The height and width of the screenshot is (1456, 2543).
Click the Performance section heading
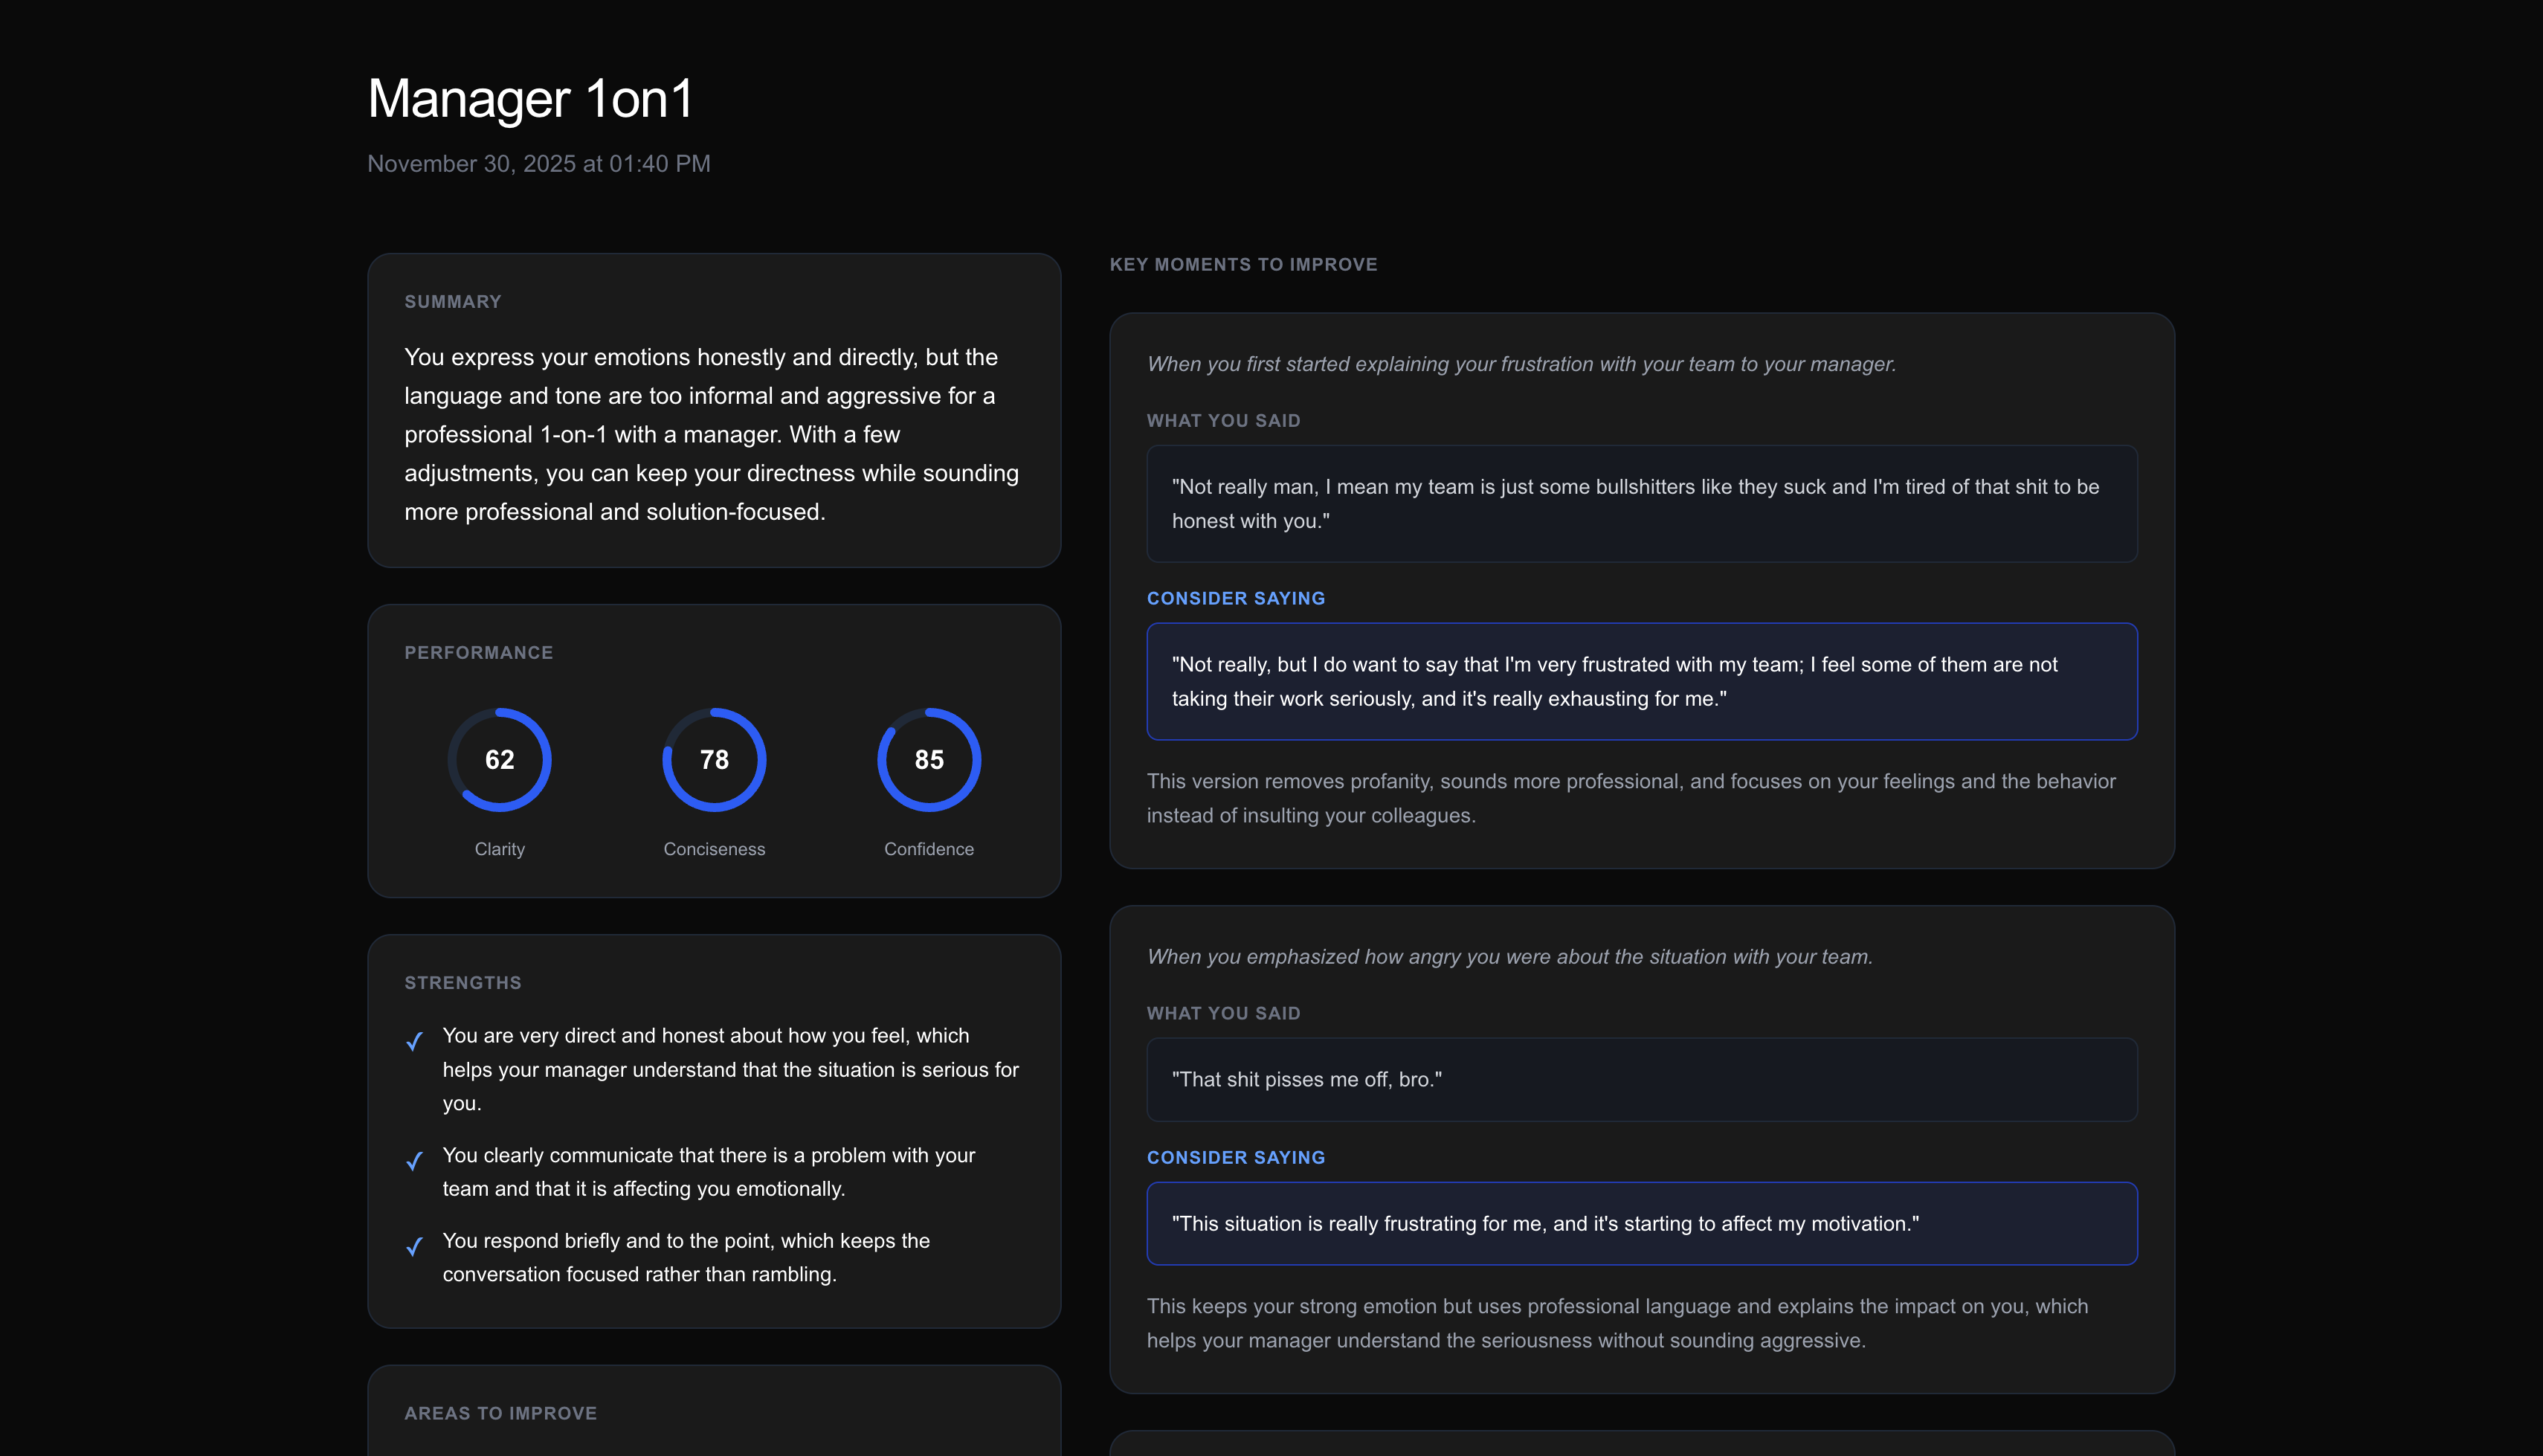point(478,653)
